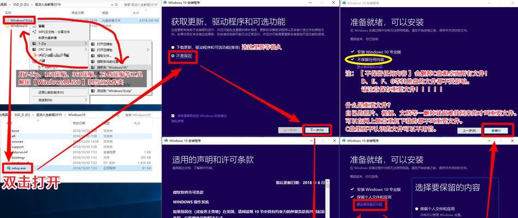Click 上一步(B) in the updates window
Viewport: 518px width, 218px height.
(290, 130)
